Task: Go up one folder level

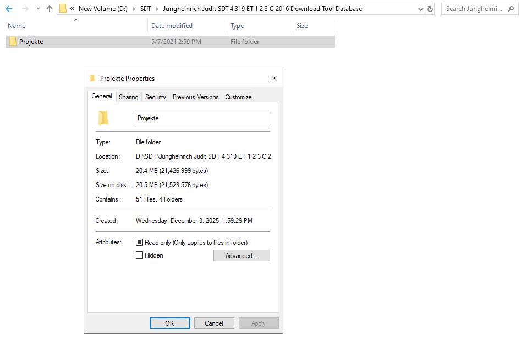Action: pyautogui.click(x=50, y=9)
